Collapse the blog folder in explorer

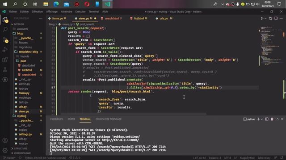(x=20, y=33)
